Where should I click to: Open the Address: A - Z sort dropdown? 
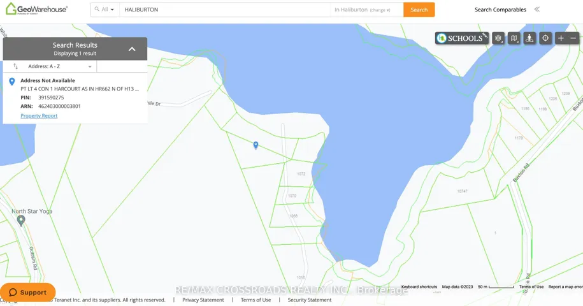pos(59,66)
